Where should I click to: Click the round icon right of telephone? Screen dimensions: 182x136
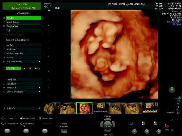pos(172,131)
